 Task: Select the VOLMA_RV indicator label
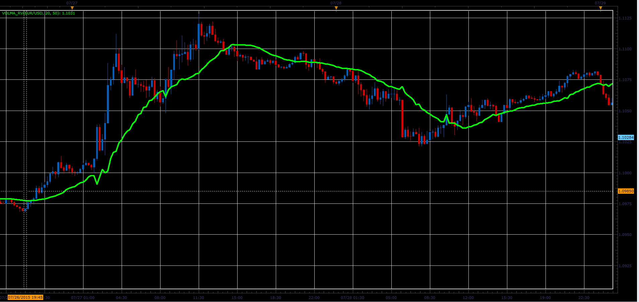(39, 13)
